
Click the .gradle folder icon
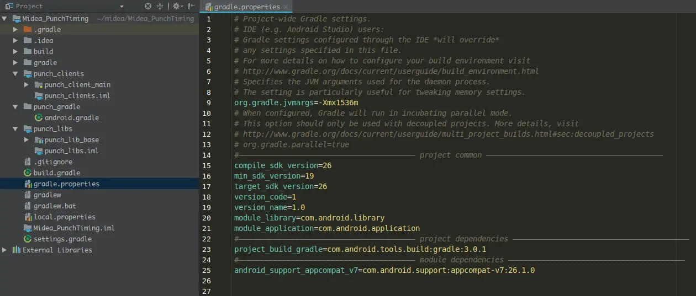(28, 29)
